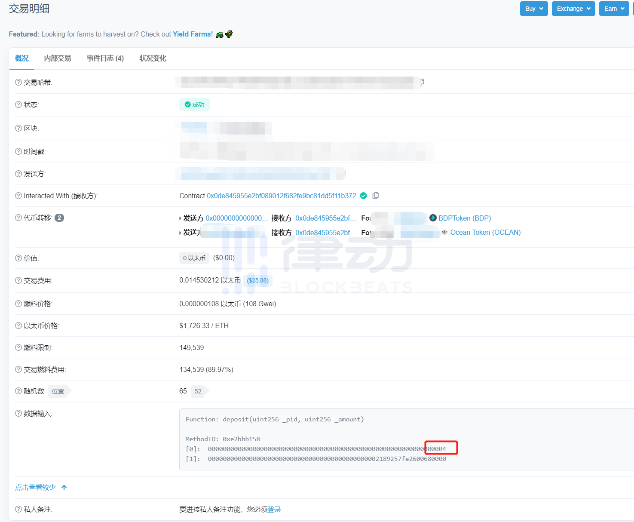Click the BDPToken logo icon
This screenshot has width=634, height=522.
pyautogui.click(x=433, y=218)
